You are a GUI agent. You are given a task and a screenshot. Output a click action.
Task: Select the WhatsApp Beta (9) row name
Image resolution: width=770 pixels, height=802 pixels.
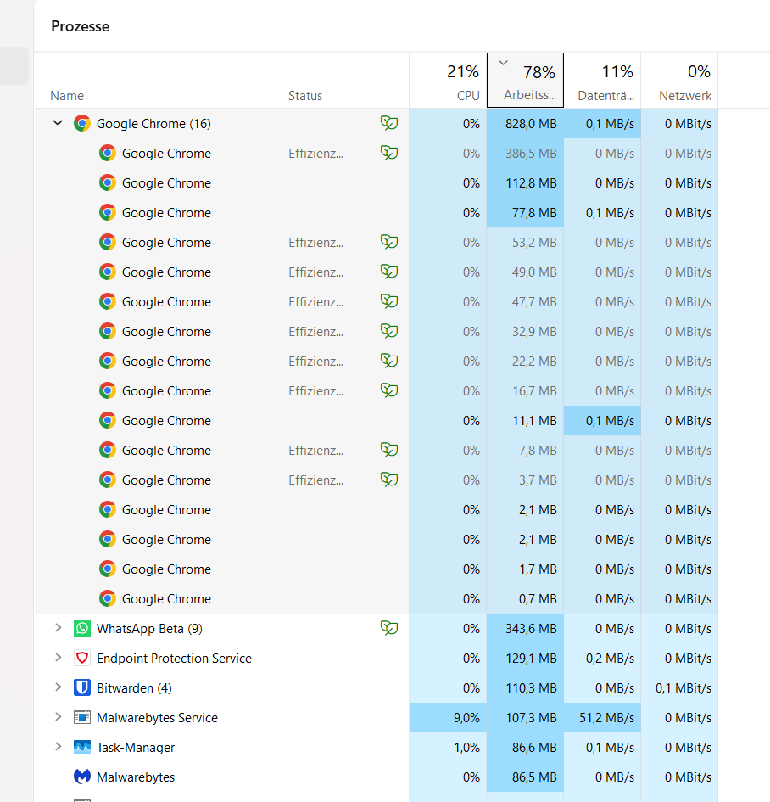(149, 629)
